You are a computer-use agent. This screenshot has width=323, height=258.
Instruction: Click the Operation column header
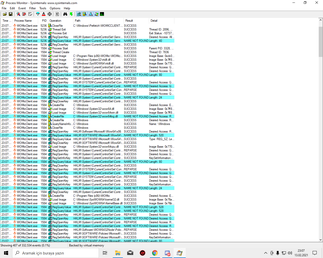click(x=61, y=21)
